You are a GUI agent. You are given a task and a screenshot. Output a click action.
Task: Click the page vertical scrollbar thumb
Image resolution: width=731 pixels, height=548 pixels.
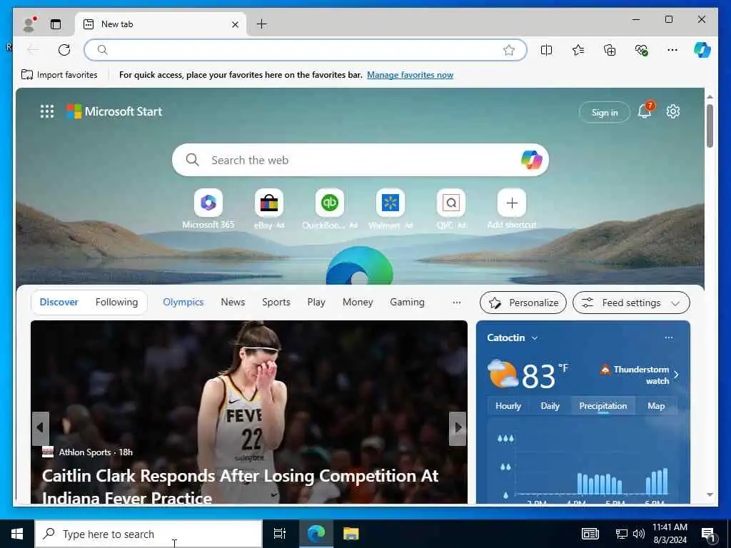[x=710, y=126]
